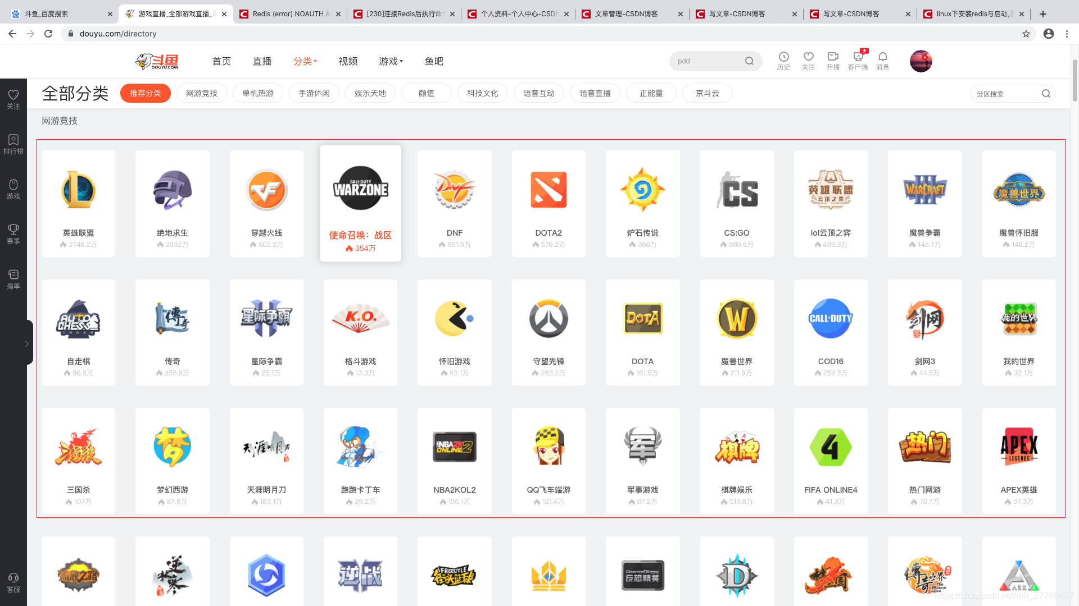Go back with browser back arrow
Viewport: 1079px width, 606px height.
[12, 34]
